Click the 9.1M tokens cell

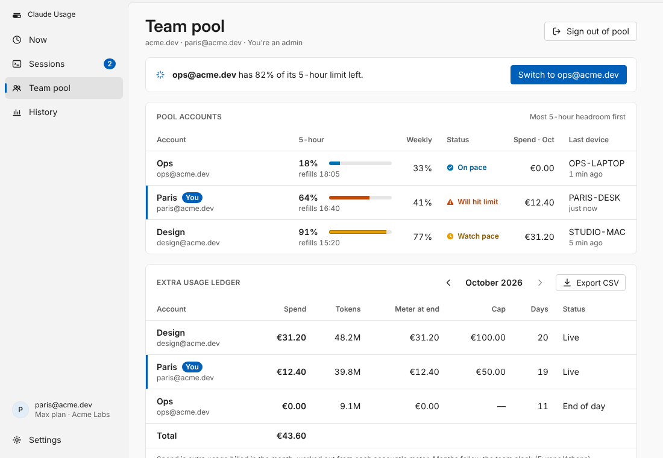pos(350,406)
